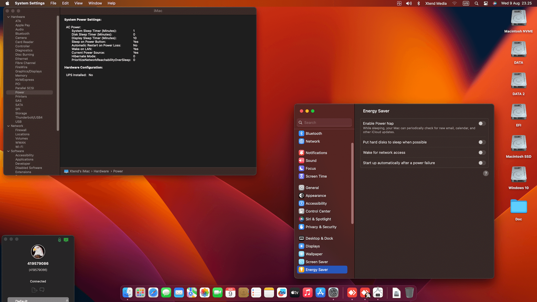Viewport: 537px width, 302px height.
Task: Select the Doc folder on the desktop
Action: [x=519, y=210]
